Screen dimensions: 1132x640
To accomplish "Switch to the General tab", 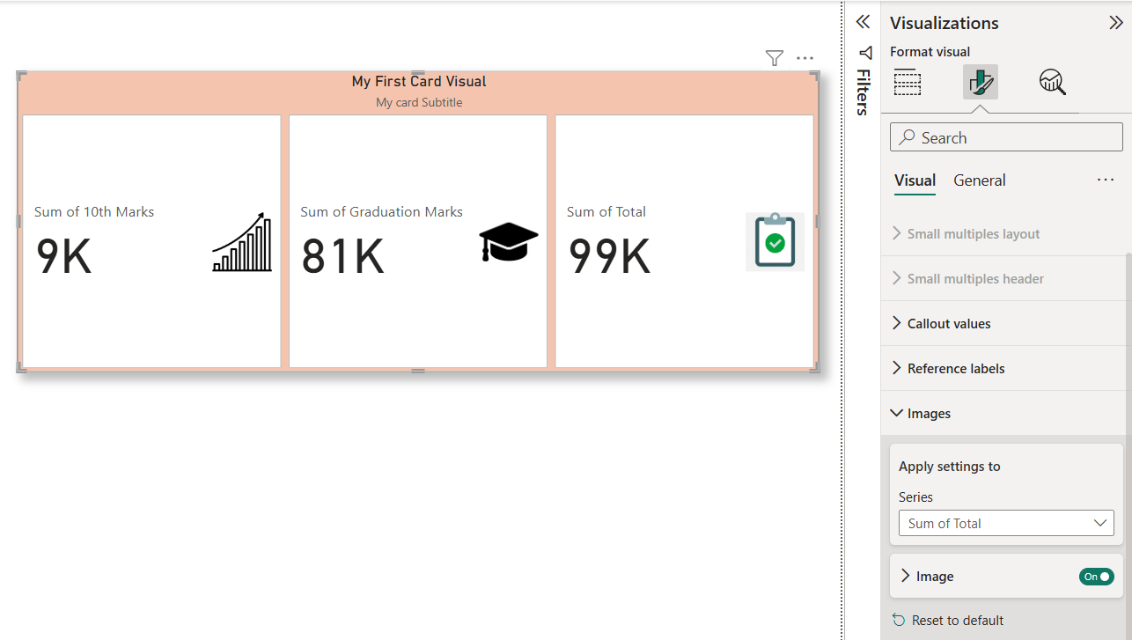I will click(979, 180).
